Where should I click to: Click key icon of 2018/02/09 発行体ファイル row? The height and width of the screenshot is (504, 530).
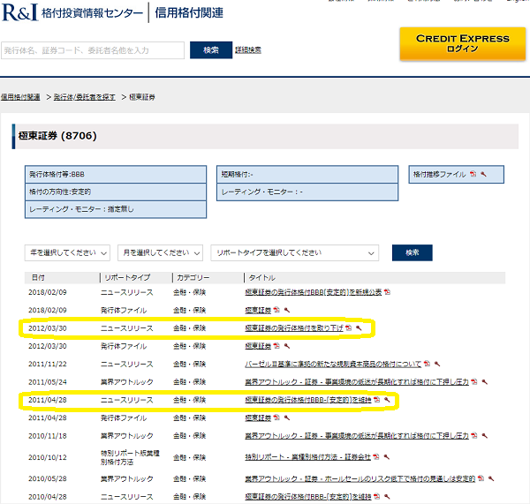(x=287, y=310)
